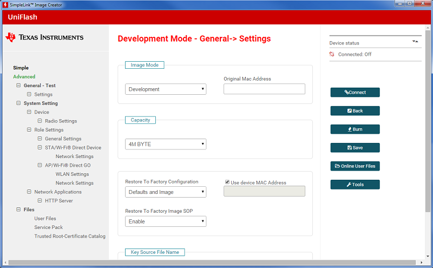The image size is (433, 268).
Task: Collapse the Role Settings tree node
Action: coord(29,130)
